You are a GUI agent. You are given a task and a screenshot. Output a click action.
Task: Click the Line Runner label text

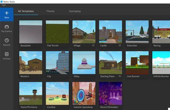point(133,76)
